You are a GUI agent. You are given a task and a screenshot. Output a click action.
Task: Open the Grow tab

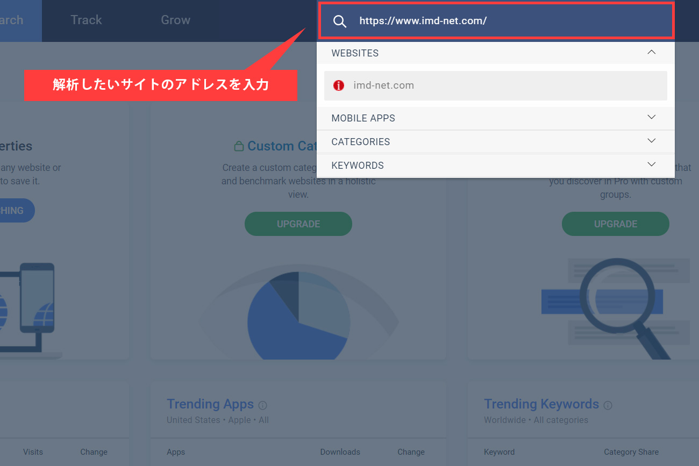[175, 20]
